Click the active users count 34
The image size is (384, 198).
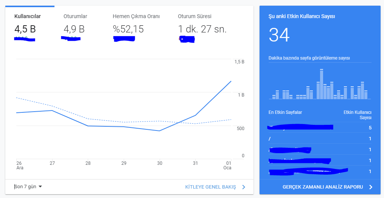click(279, 35)
